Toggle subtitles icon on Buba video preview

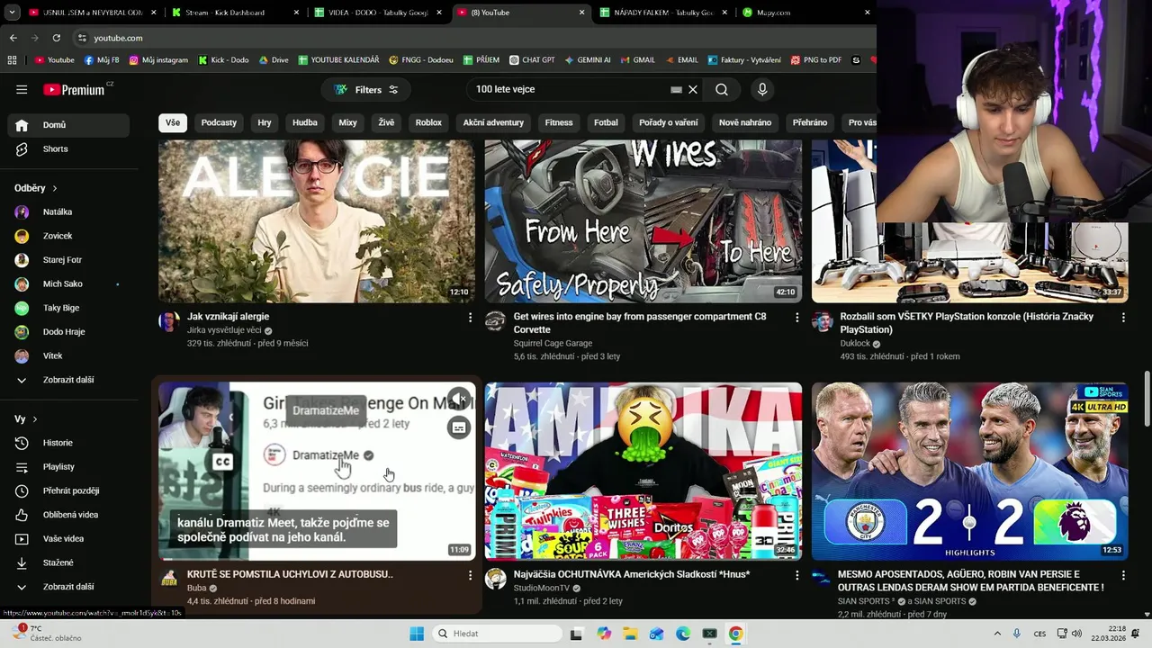pyautogui.click(x=459, y=428)
